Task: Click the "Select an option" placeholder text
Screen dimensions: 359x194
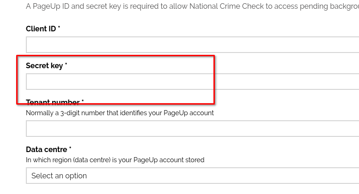Action: pos(59,176)
